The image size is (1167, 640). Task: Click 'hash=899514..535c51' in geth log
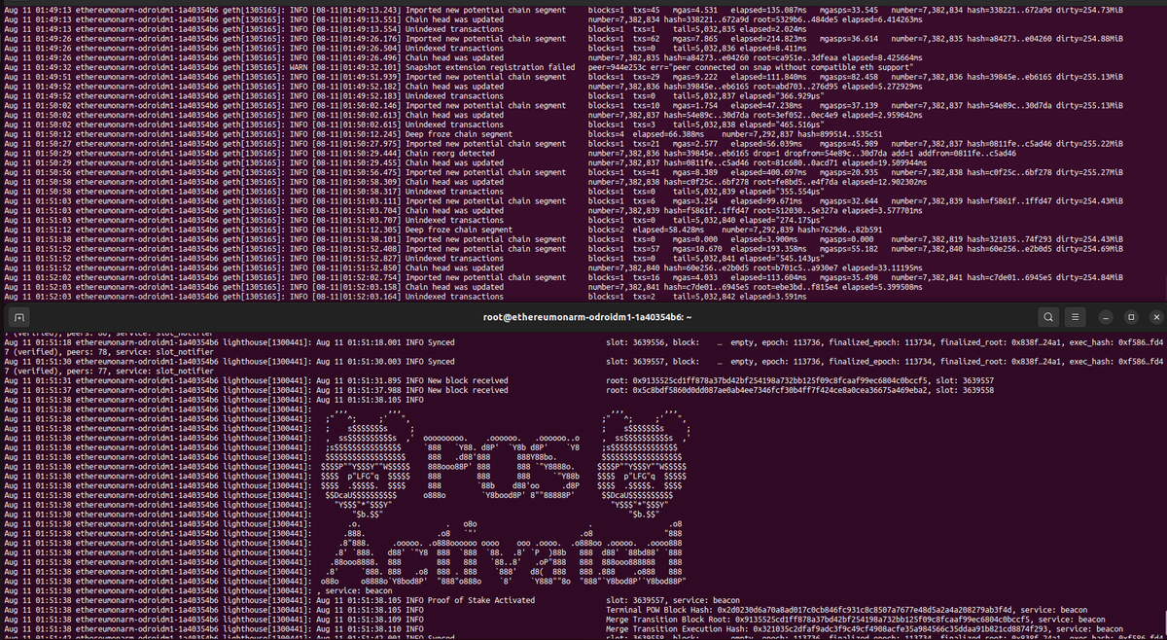[841, 134]
